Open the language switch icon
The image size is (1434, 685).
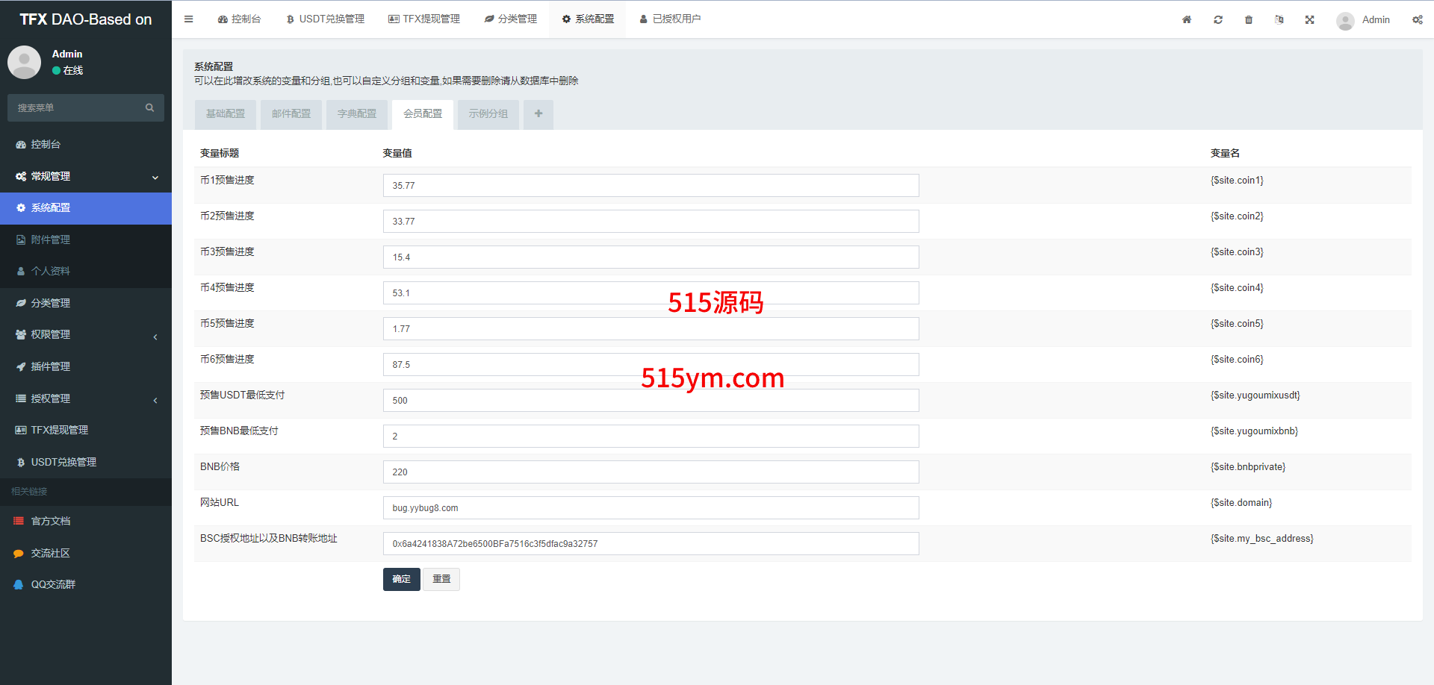(x=1279, y=20)
